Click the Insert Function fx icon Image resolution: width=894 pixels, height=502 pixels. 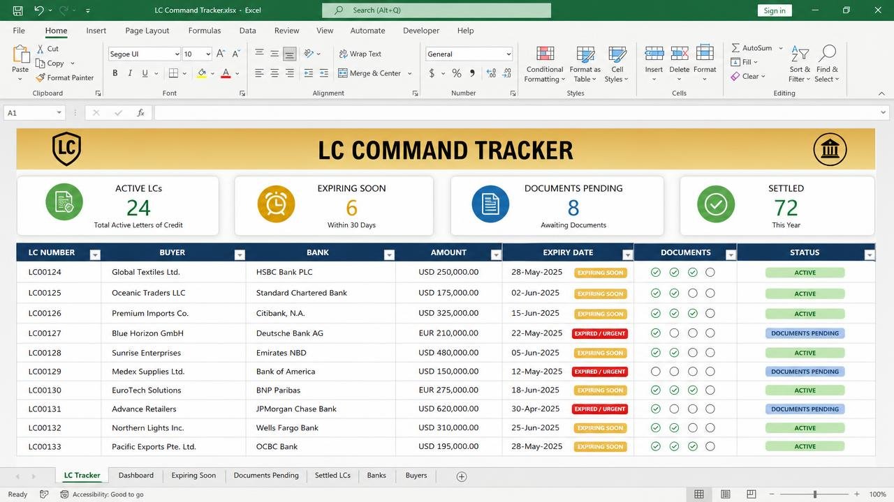point(140,113)
